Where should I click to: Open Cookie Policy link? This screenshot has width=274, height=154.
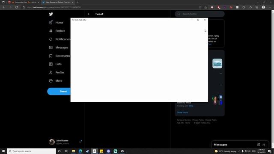coord(211,120)
